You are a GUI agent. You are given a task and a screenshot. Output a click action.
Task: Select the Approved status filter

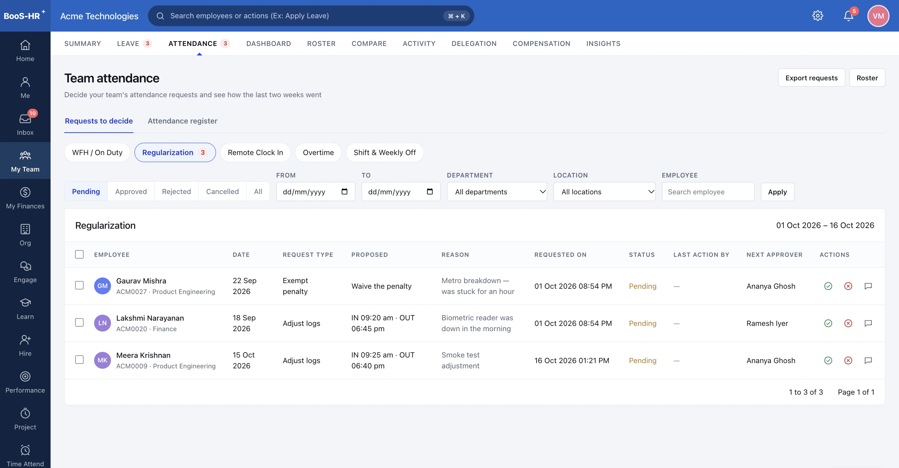[131, 192]
